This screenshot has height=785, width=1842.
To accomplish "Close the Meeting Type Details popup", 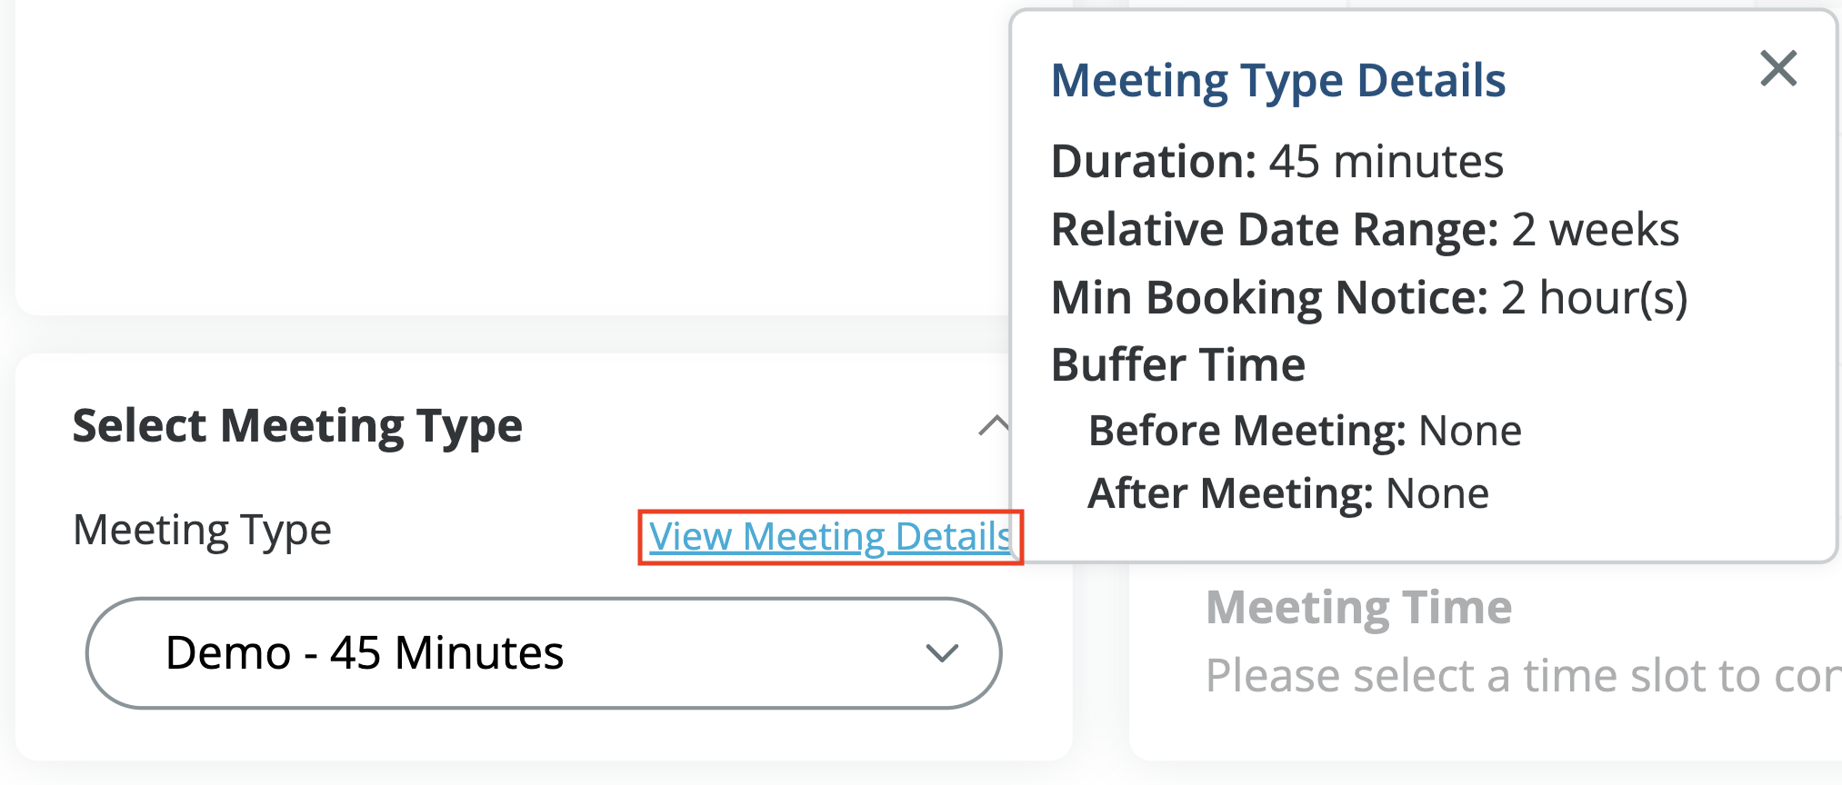I will (x=1778, y=69).
